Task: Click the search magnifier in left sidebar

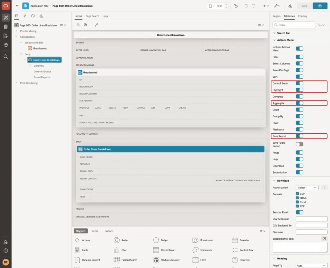Action: tap(6, 57)
